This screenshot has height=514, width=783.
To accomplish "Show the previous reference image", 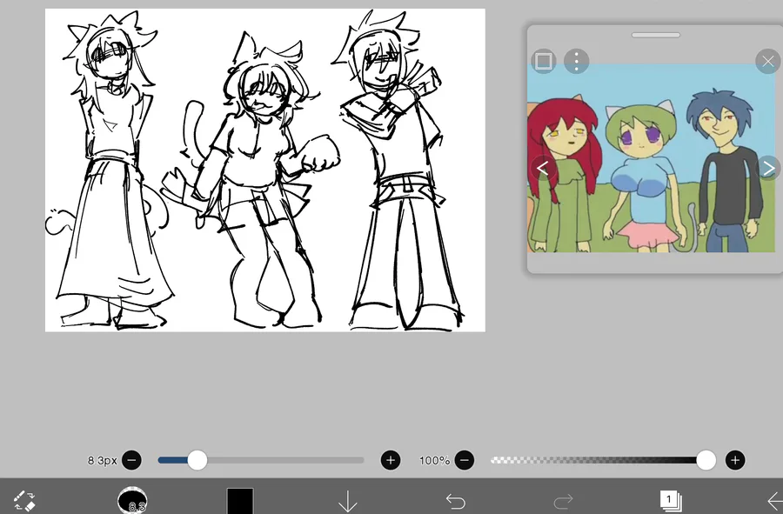I will coord(542,168).
